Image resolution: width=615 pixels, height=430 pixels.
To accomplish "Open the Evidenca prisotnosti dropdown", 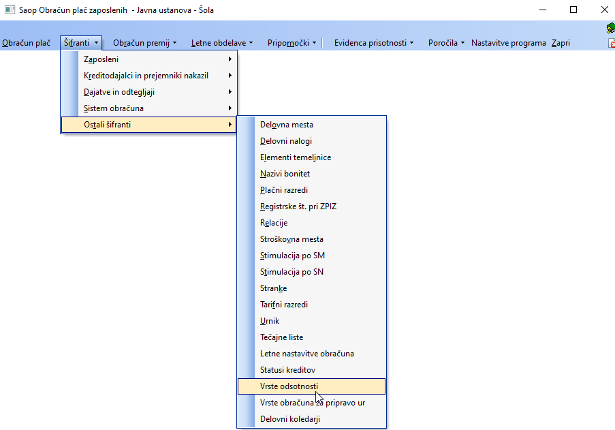I will pos(373,43).
